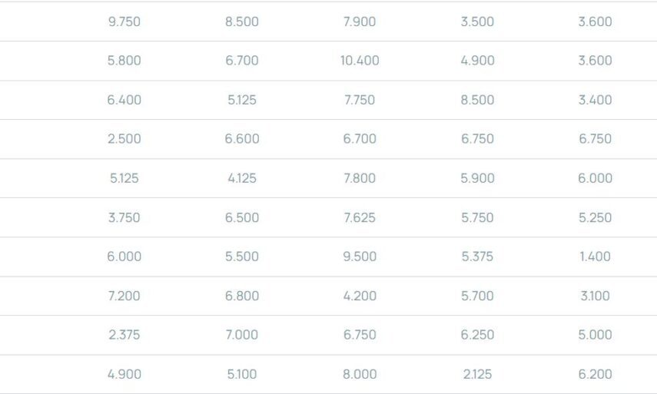Viewport: 657px width, 394px height.
Task: Choose the cell with 7.625
Action: (360, 217)
